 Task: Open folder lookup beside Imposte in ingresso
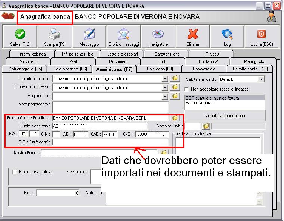click(x=175, y=87)
